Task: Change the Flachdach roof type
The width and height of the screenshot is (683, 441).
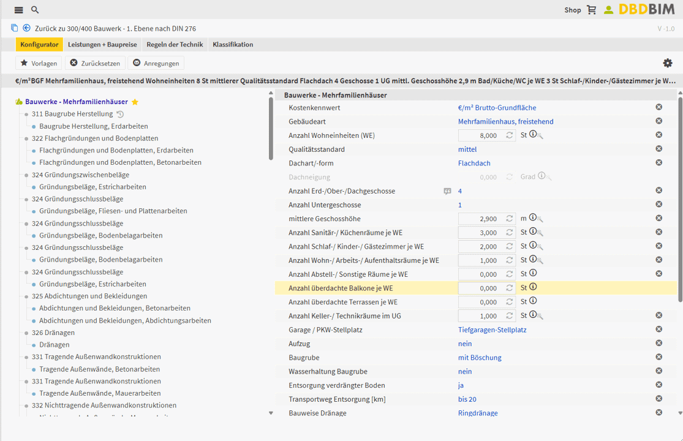Action: tap(474, 164)
